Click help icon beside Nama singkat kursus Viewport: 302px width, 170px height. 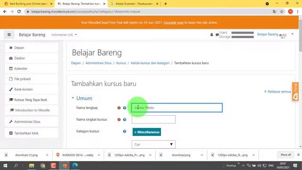125,119
